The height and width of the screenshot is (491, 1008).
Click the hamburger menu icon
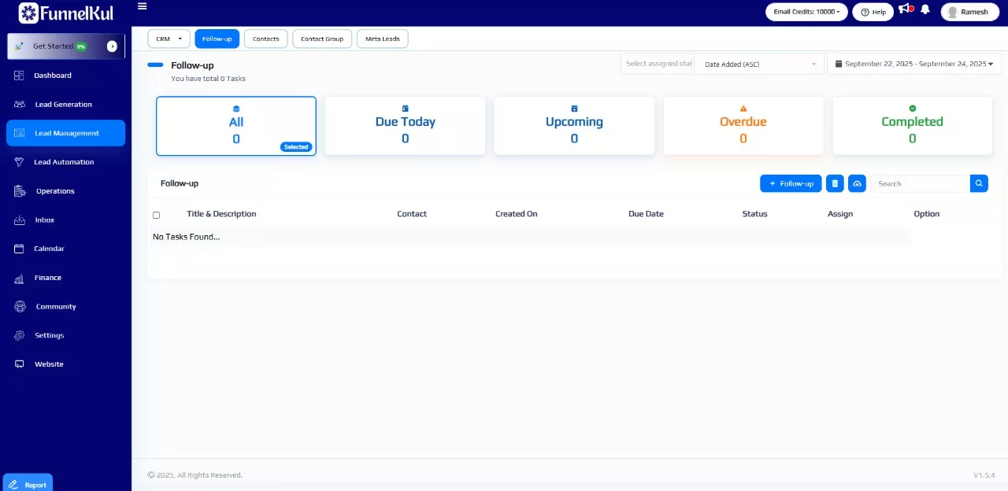click(x=142, y=6)
